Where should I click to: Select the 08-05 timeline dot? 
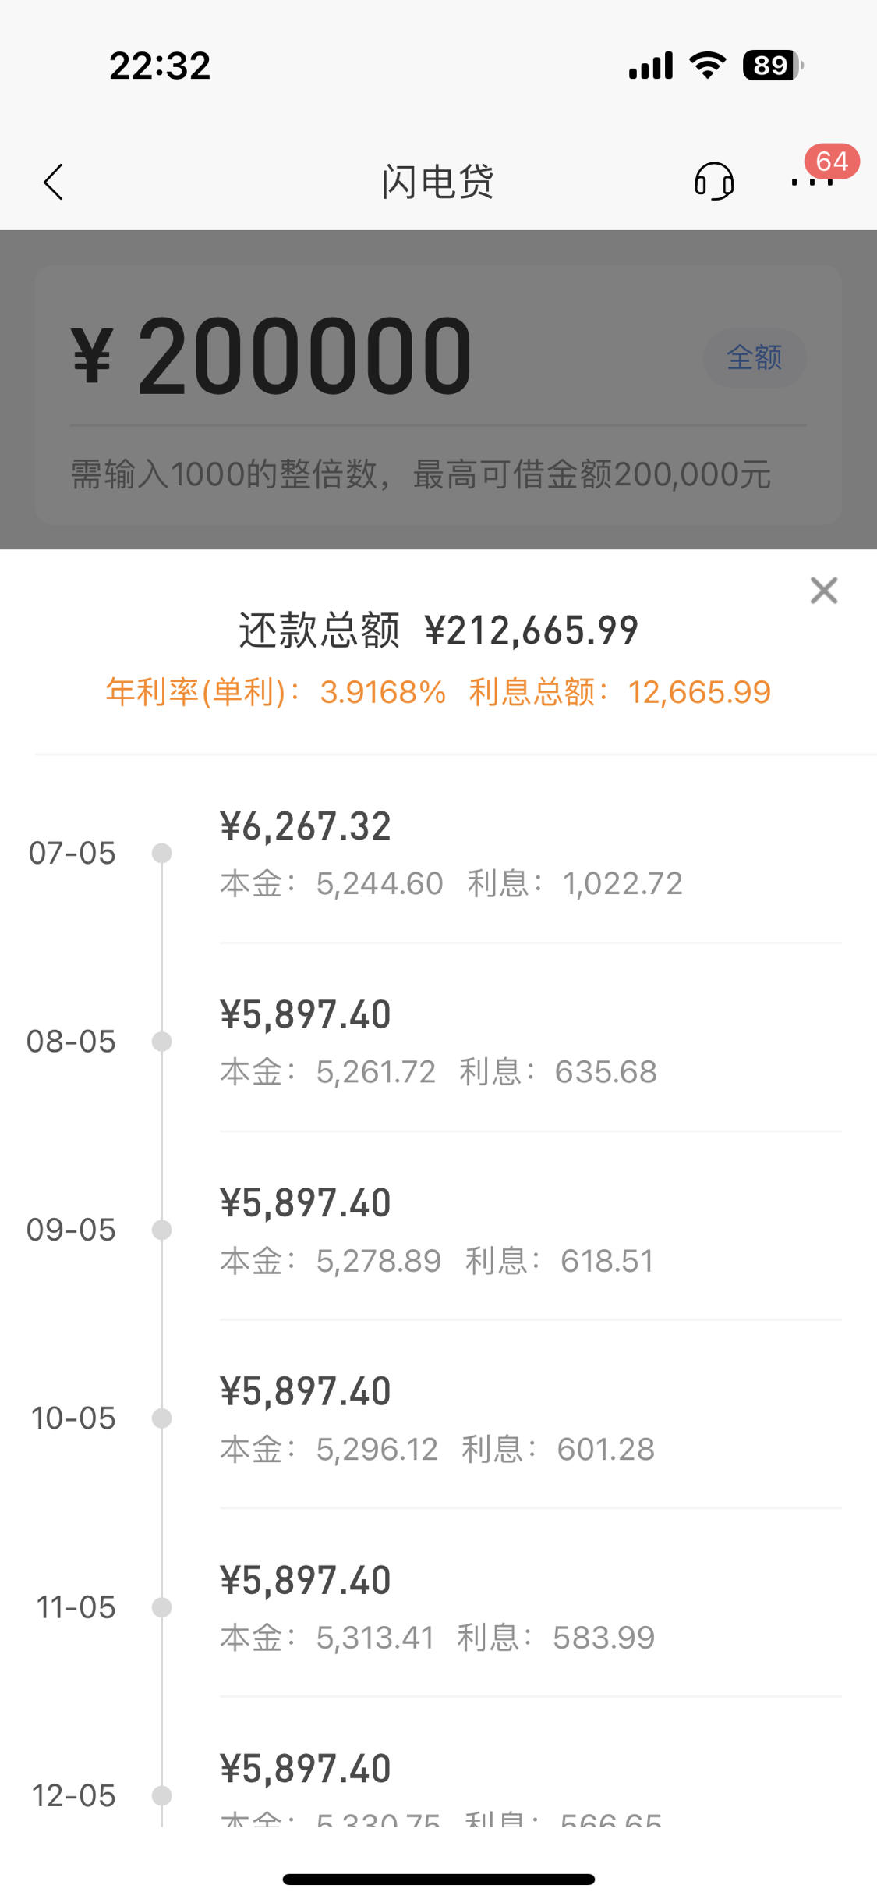tap(162, 1041)
